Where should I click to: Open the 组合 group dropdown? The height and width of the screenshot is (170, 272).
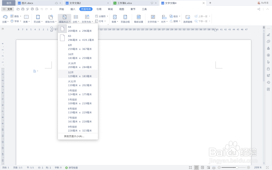coord(175,16)
